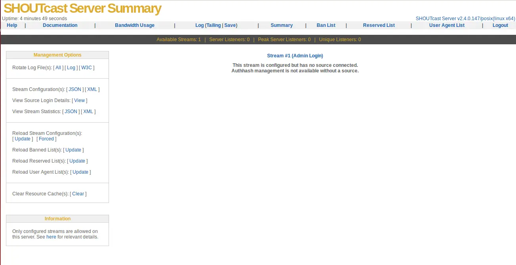Update the Reserved List reload
The width and height of the screenshot is (516, 265).
pos(77,161)
